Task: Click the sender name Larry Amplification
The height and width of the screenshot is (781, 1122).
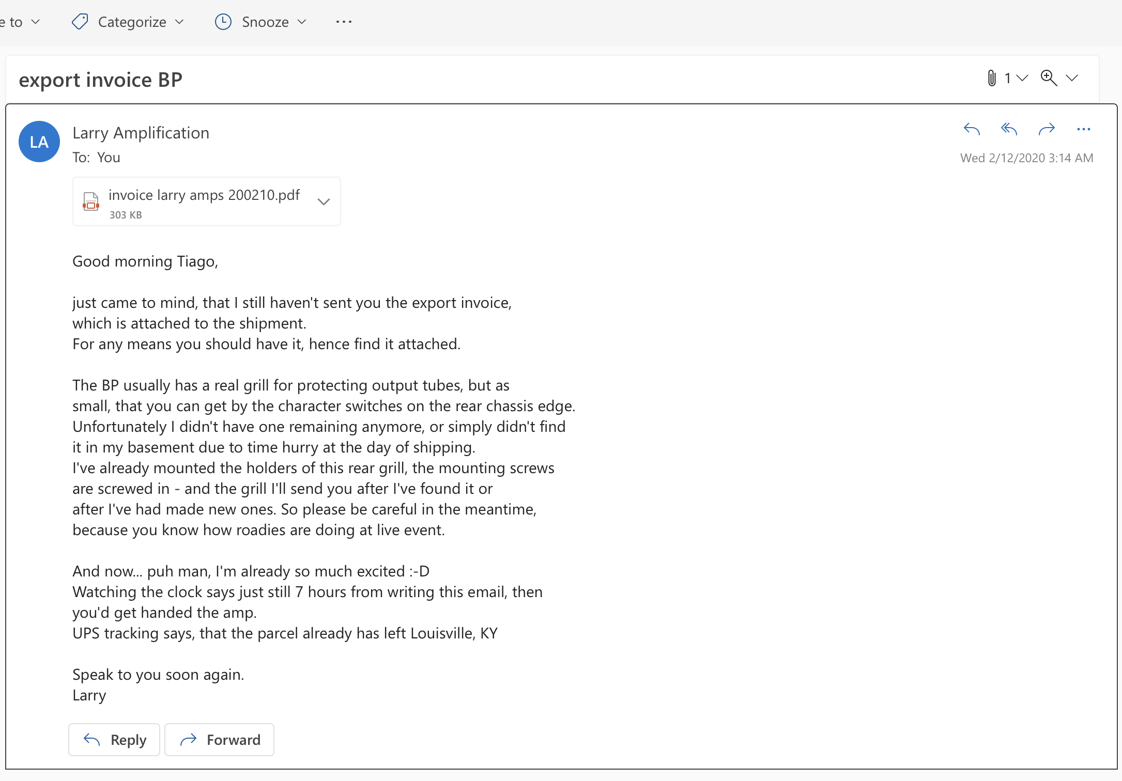Action: [x=141, y=133]
